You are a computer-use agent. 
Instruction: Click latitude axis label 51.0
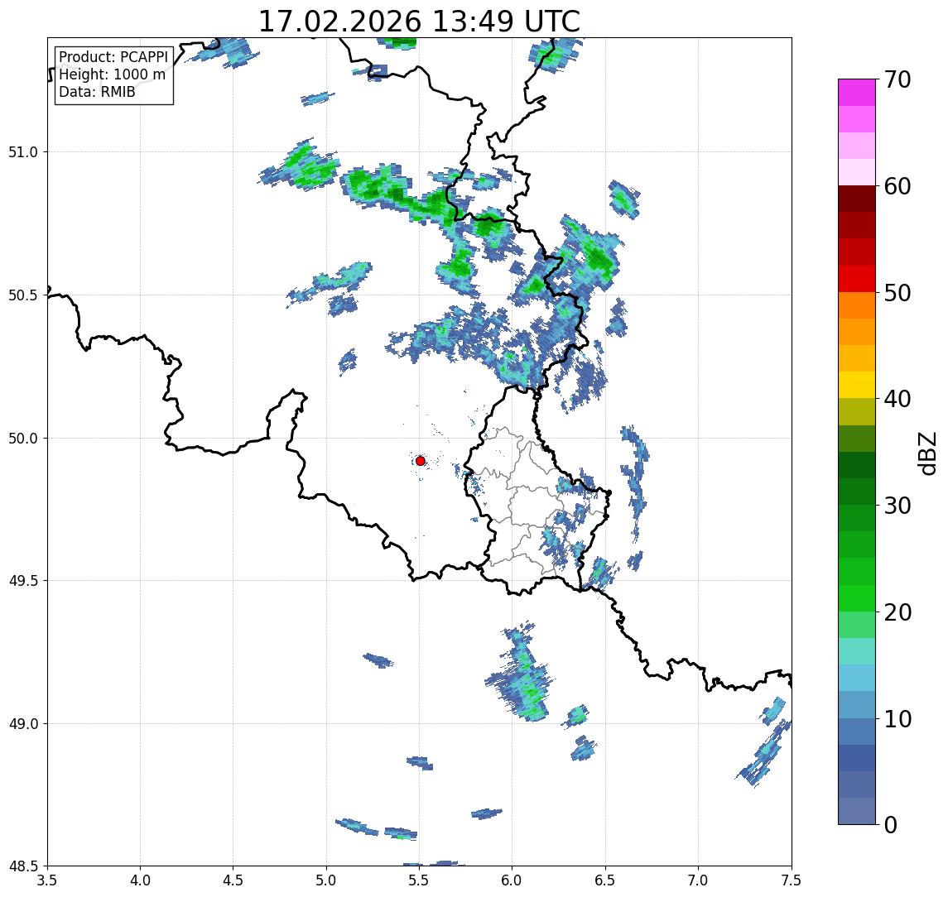click(x=23, y=152)
